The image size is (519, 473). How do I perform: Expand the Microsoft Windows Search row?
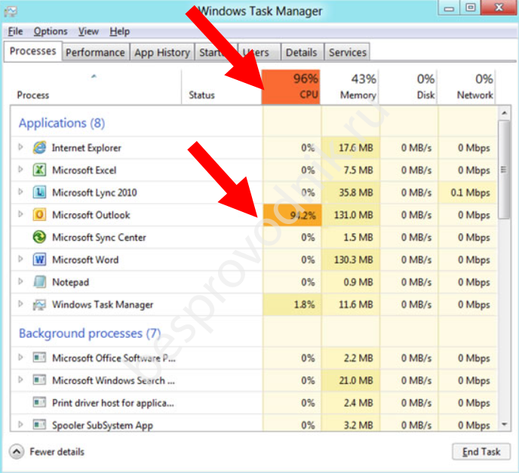(x=20, y=379)
